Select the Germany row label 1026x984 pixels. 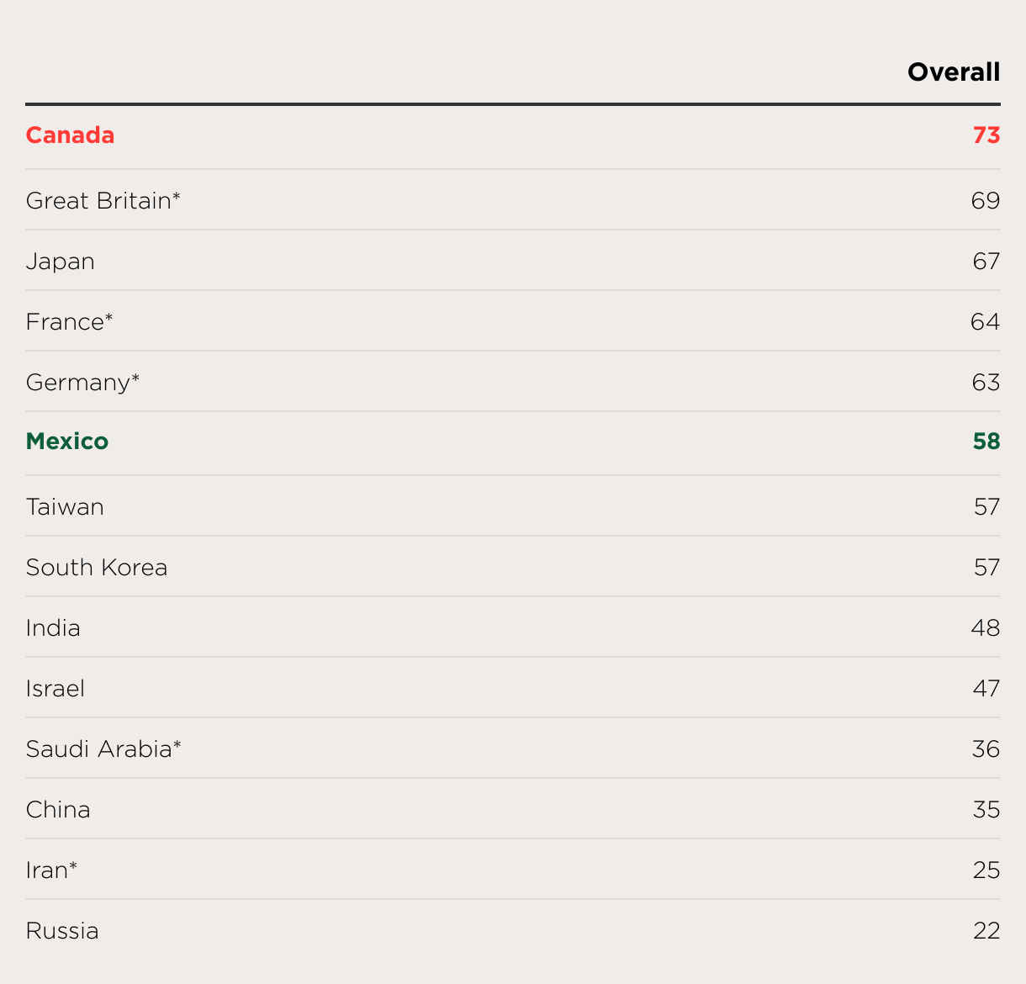click(x=82, y=383)
